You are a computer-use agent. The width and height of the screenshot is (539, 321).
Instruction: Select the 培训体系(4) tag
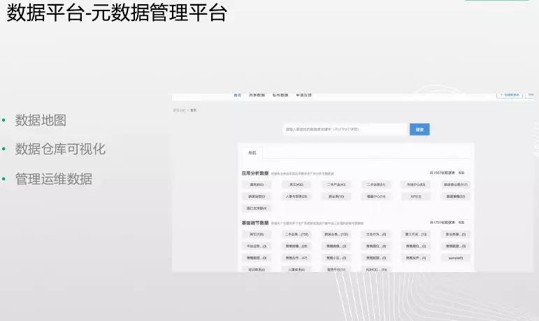[257, 269]
